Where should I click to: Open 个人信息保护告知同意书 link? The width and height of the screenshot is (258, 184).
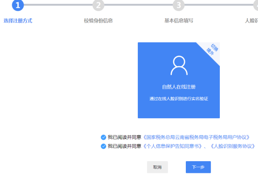coord(172,146)
